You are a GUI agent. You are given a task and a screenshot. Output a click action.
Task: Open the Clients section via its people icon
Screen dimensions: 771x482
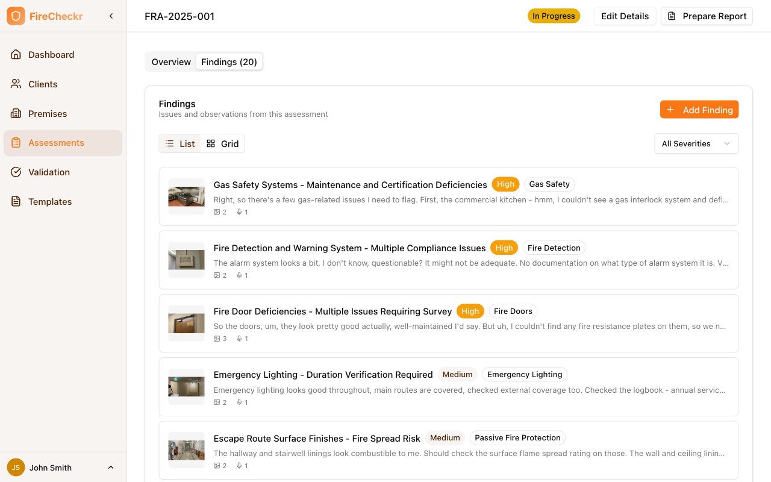coord(16,84)
